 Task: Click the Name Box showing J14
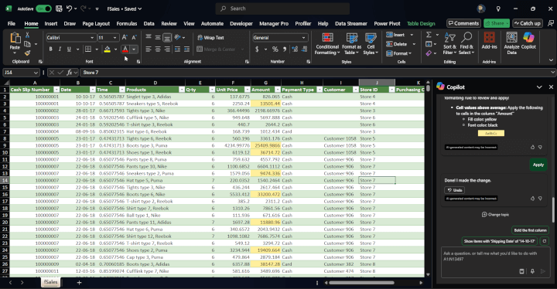click(21, 73)
